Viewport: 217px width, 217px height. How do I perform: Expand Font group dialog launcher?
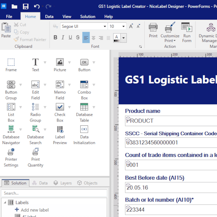pos(140,47)
